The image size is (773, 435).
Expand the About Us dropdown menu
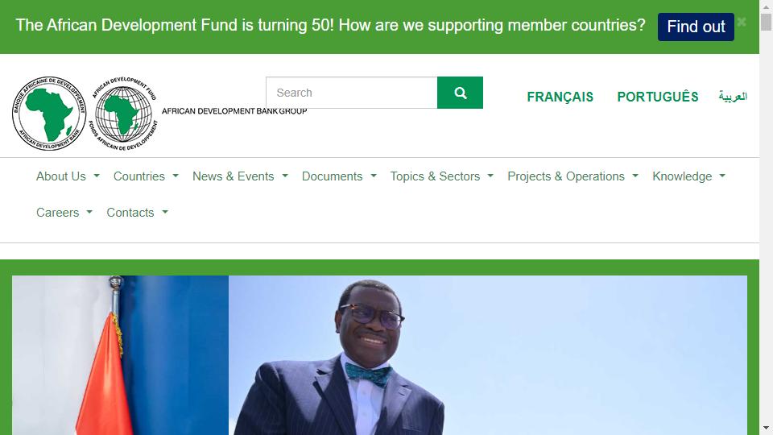68,176
